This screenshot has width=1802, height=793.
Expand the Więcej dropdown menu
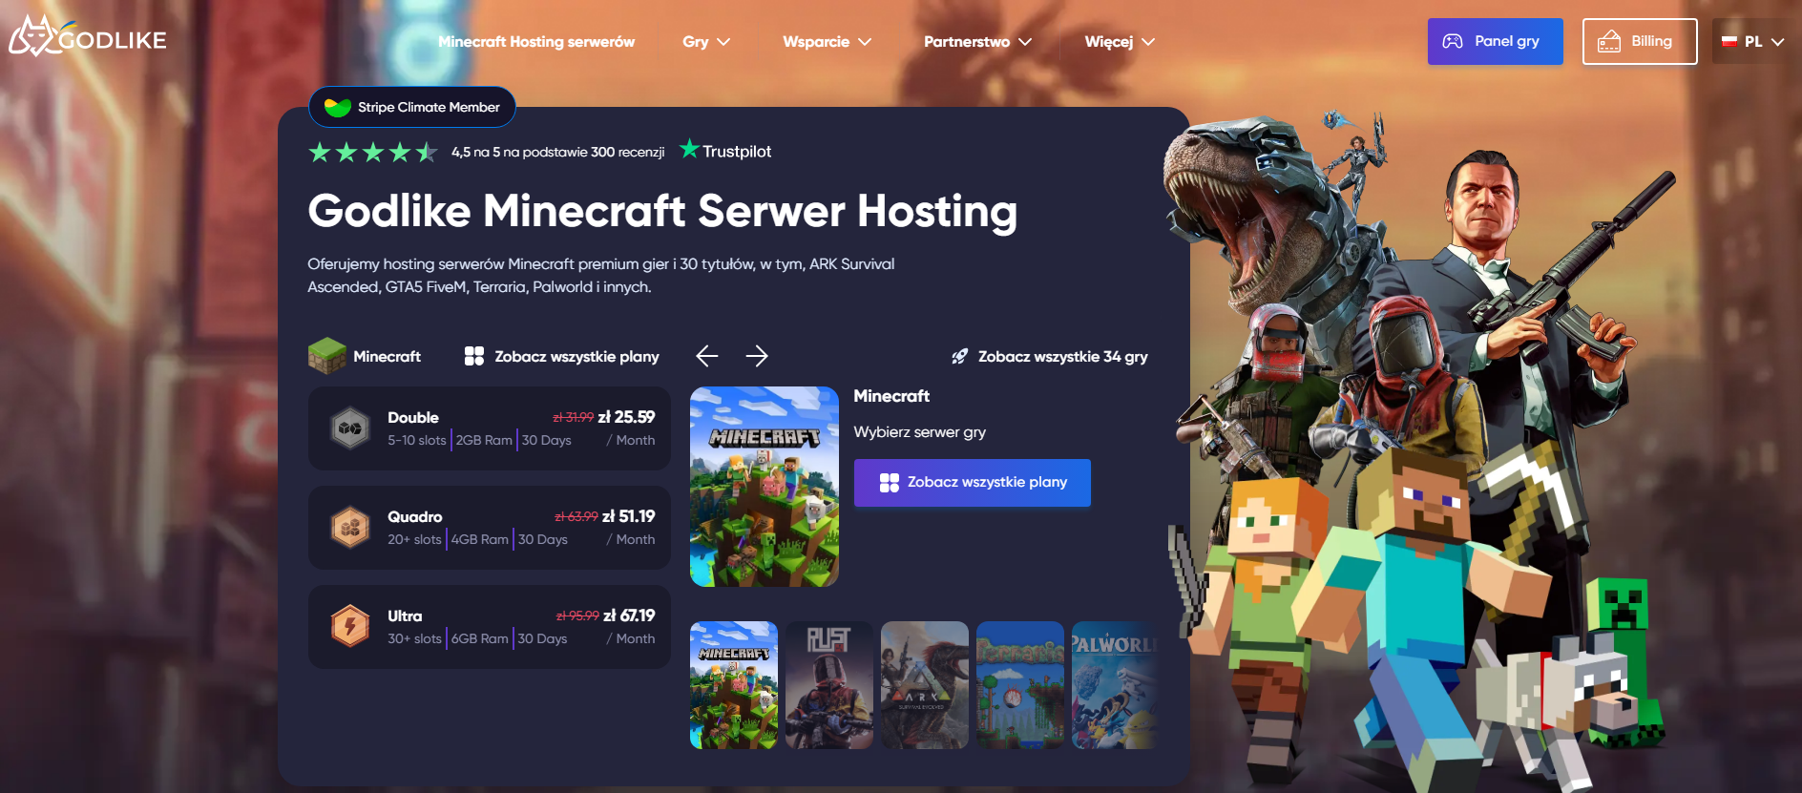tap(1120, 42)
